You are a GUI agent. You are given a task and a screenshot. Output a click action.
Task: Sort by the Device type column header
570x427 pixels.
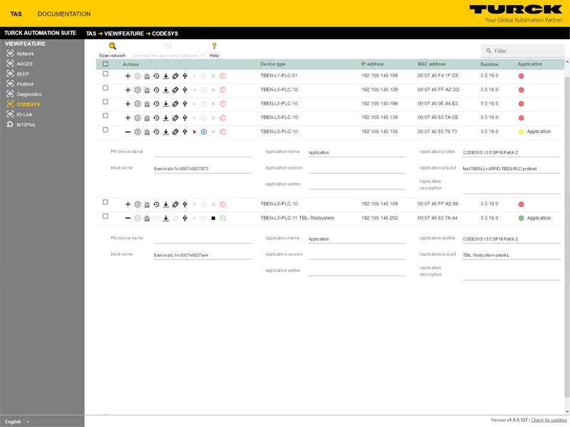pos(273,64)
